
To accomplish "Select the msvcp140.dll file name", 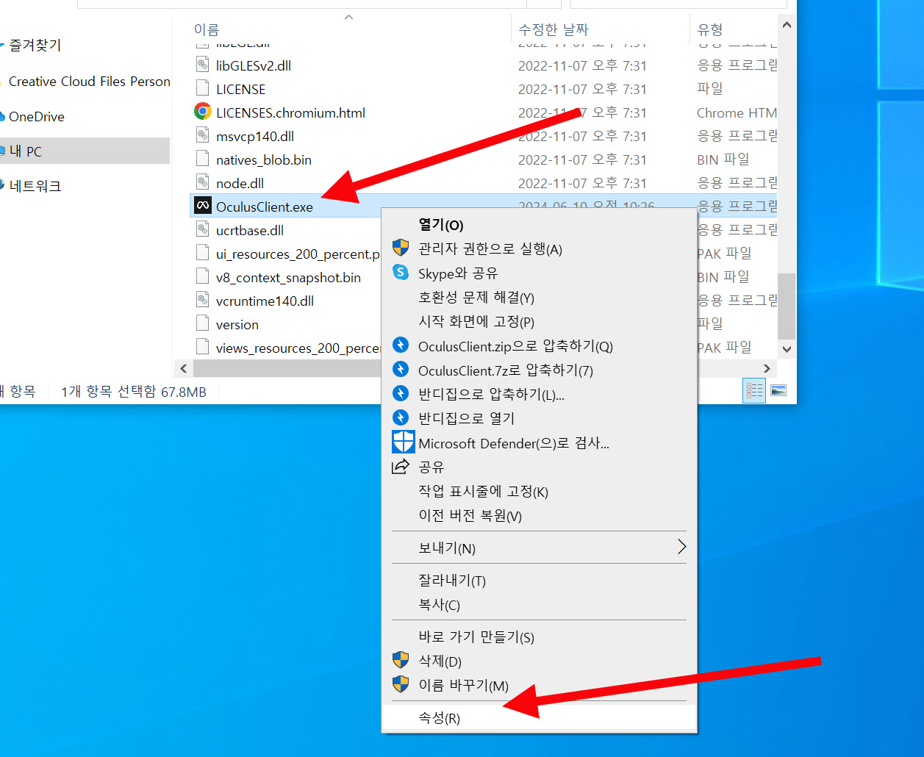I will click(x=255, y=136).
